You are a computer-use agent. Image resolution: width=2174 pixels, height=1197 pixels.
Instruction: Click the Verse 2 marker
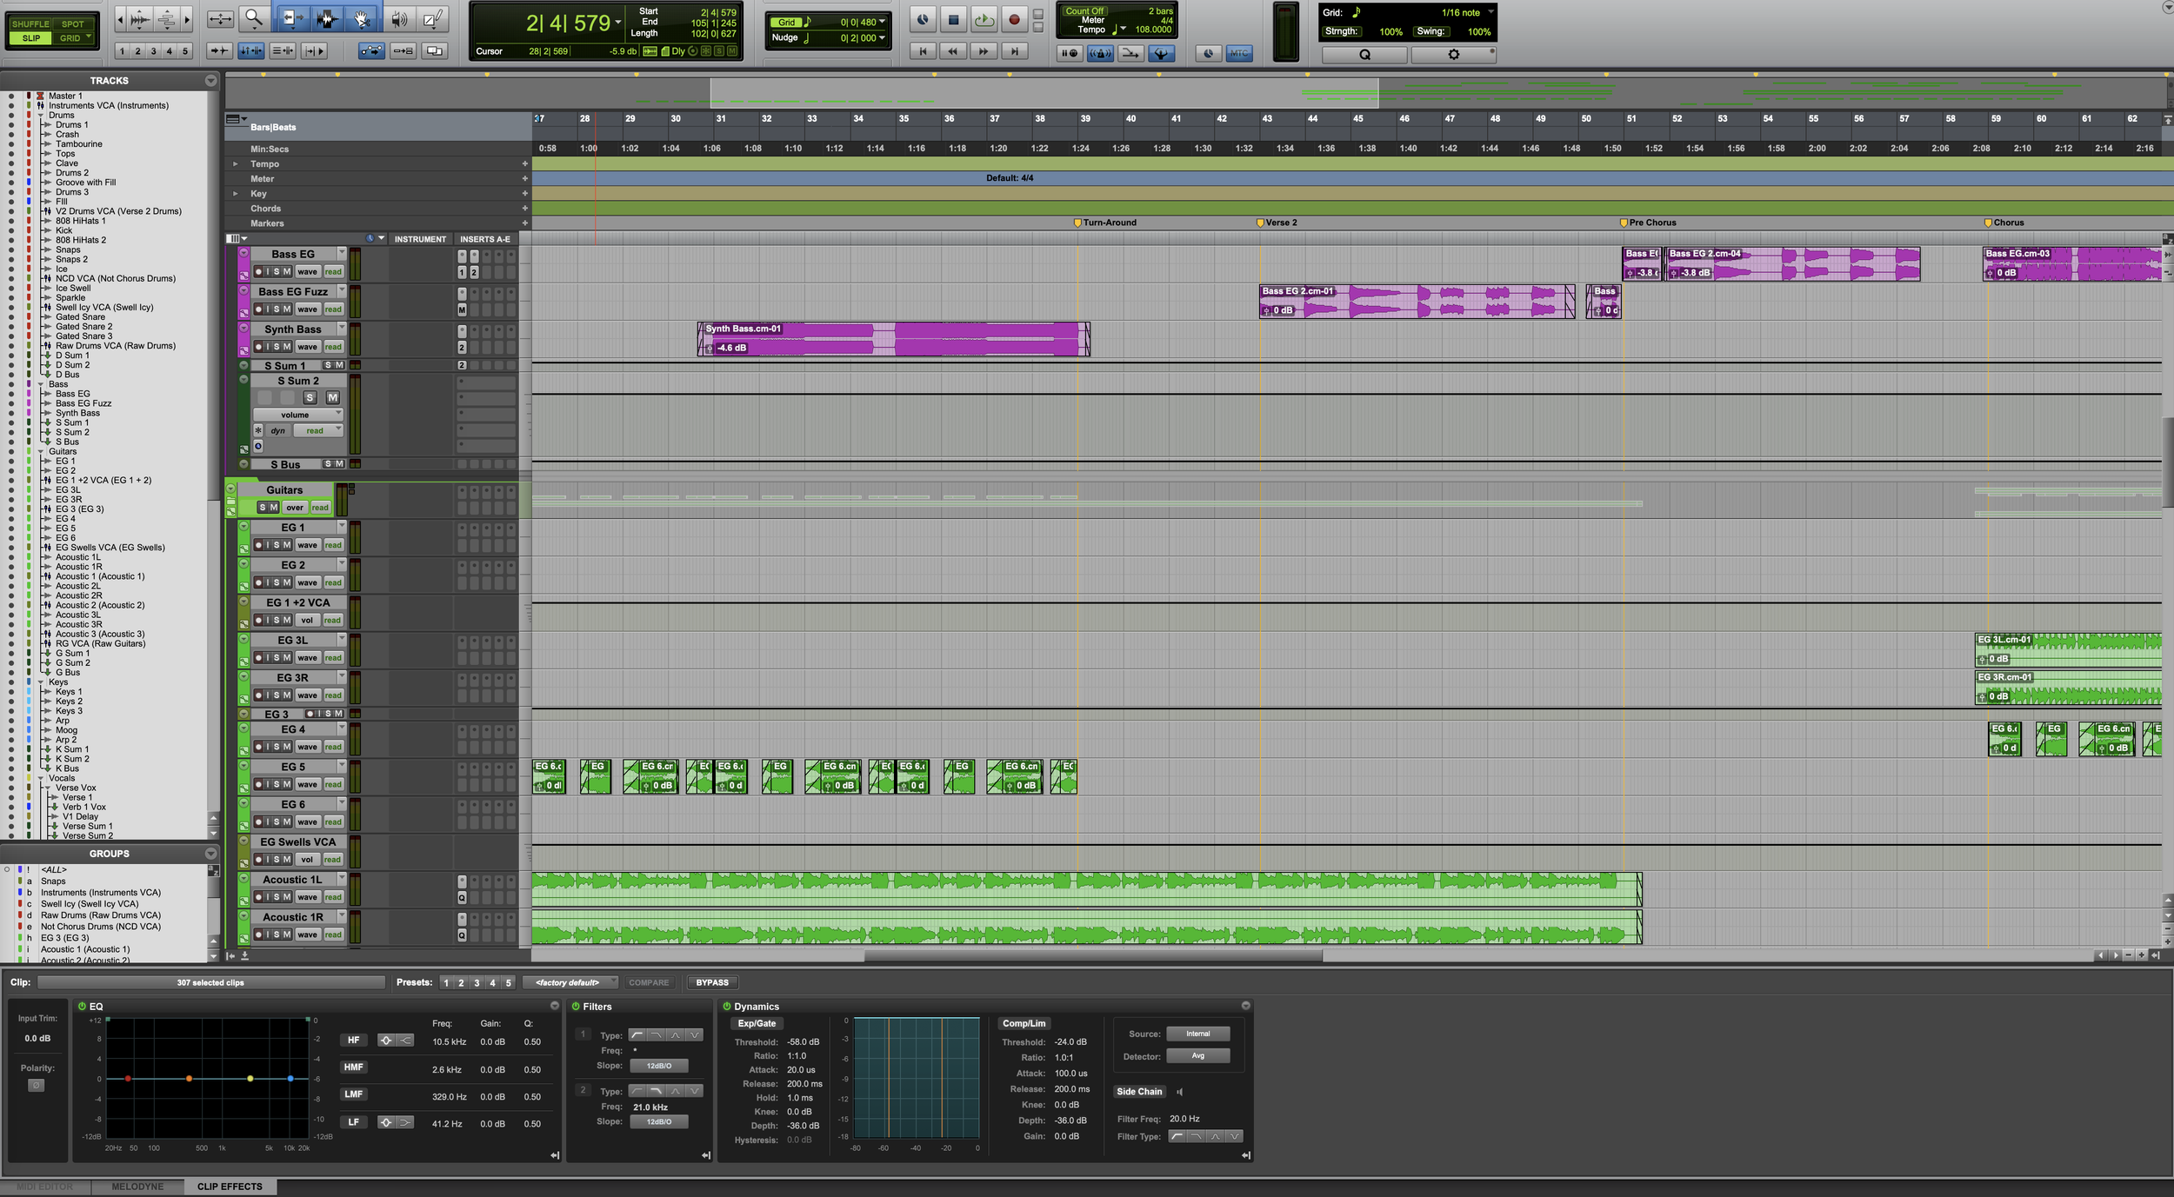1260,223
